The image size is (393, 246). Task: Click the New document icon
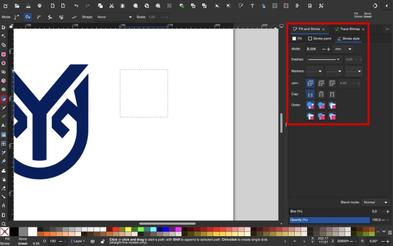5,6
